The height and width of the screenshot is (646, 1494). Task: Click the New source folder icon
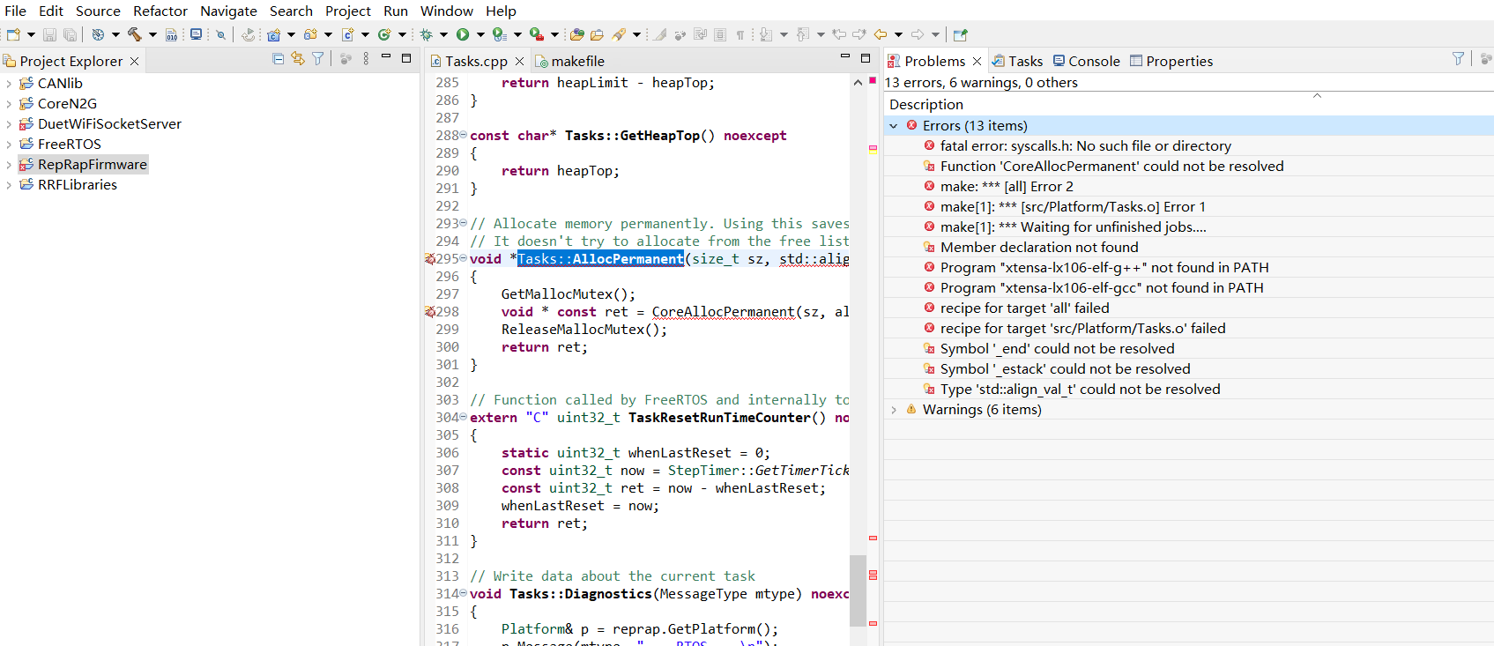pos(310,34)
